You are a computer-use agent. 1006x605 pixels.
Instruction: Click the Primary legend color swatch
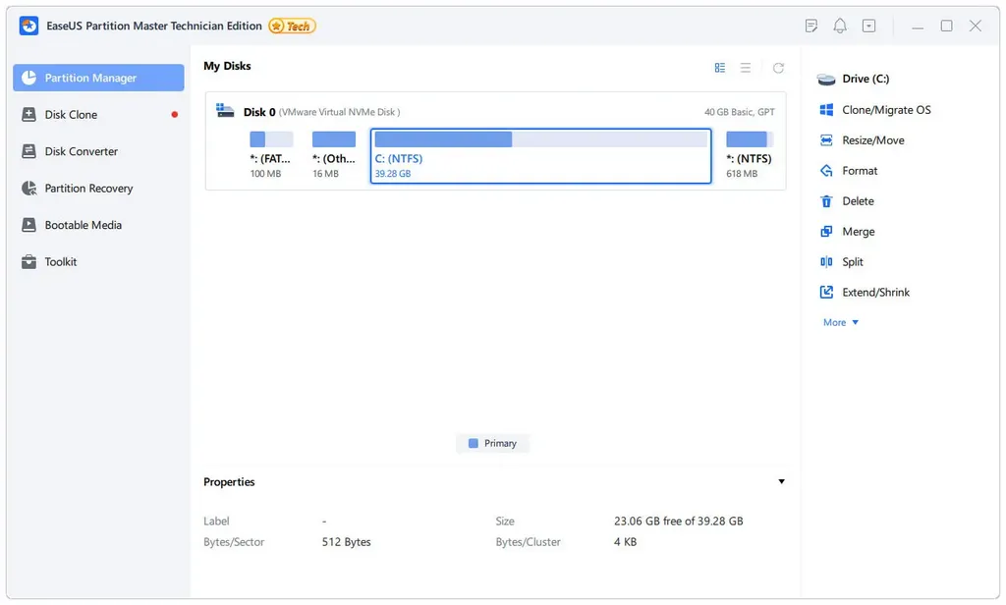point(474,443)
